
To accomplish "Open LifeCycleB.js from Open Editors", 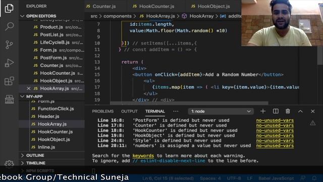I will click(x=51, y=42).
